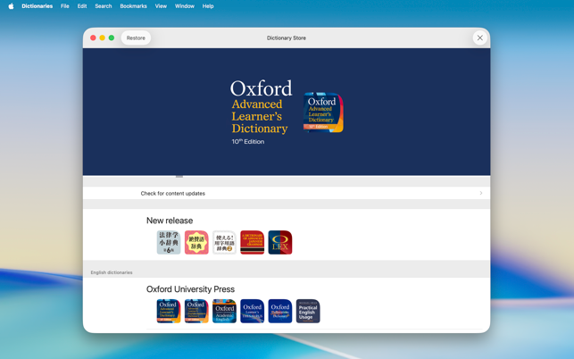Open the white 使える!用字用語辞典 icon

[224, 242]
